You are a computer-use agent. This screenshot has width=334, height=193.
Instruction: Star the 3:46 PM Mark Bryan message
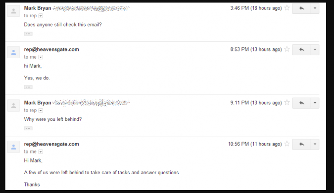pyautogui.click(x=287, y=8)
